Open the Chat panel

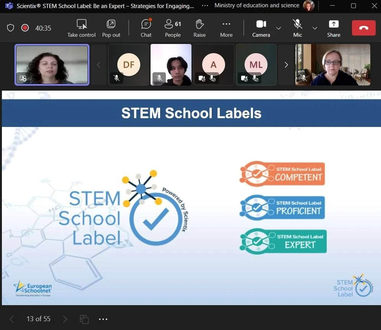point(146,28)
